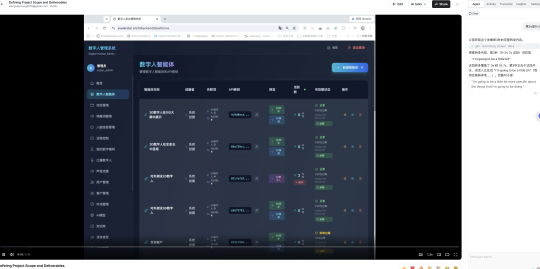
Task: Delete the 对外测试2D数字人 agent
Action: [x=360, y=178]
